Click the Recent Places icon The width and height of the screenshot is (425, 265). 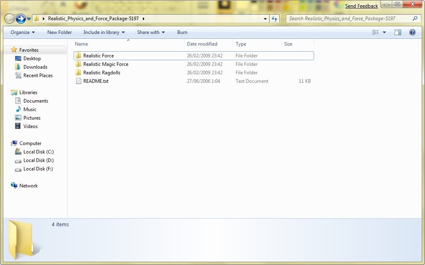pyautogui.click(x=18, y=76)
